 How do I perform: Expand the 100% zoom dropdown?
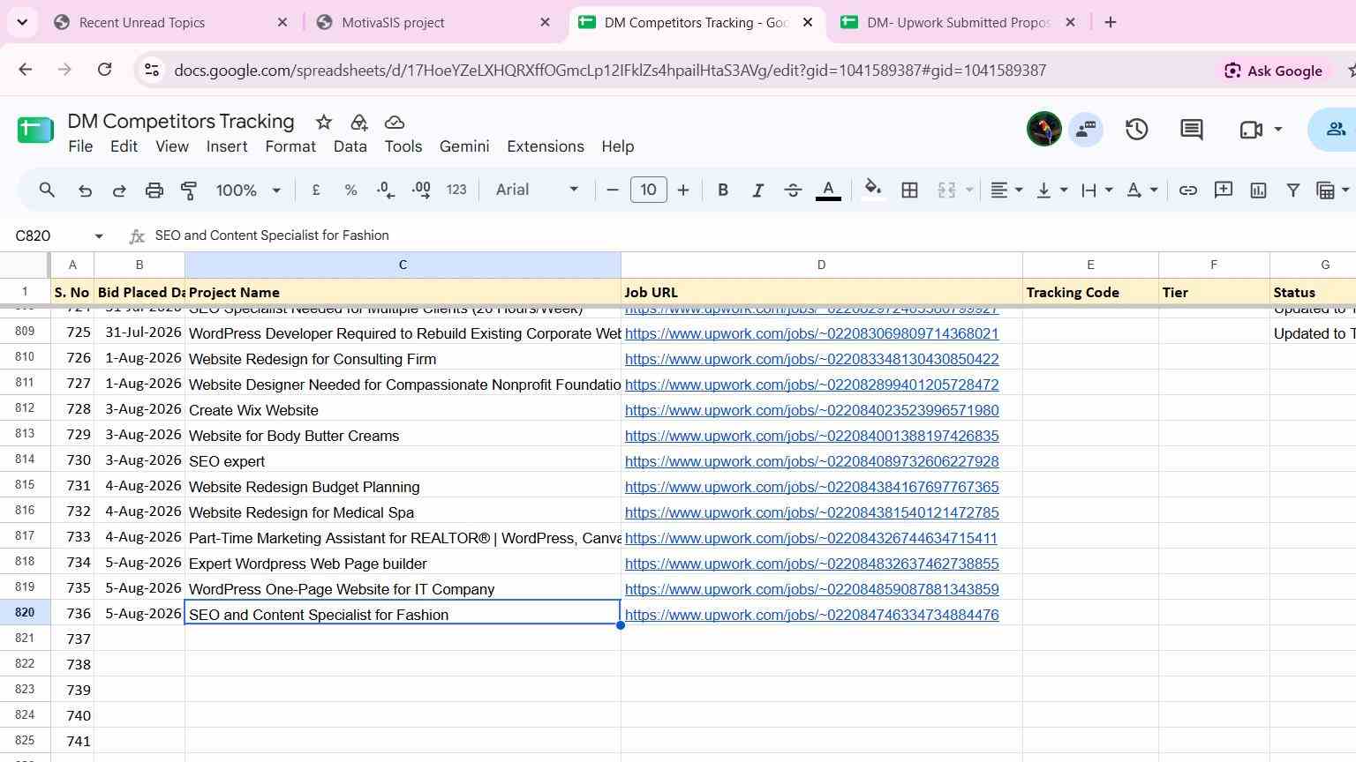[x=248, y=190]
